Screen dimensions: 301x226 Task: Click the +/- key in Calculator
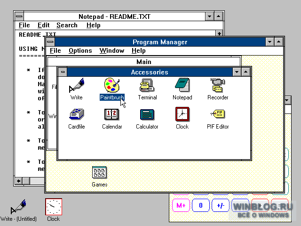click(x=221, y=205)
